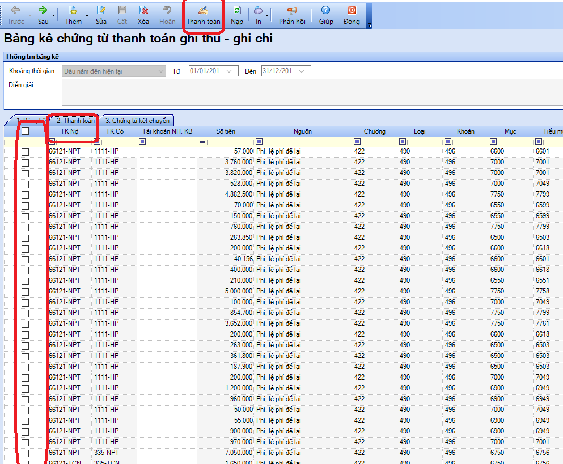Tick the checkbox for 854.700 row

25,314
